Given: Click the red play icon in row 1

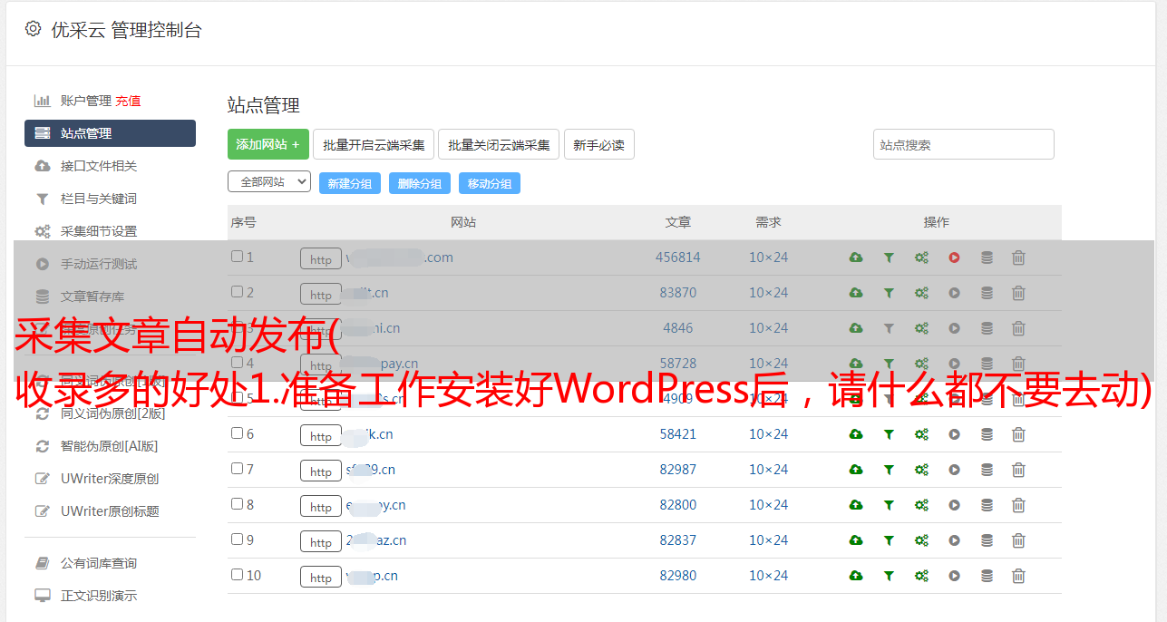Looking at the screenshot, I should (x=954, y=258).
